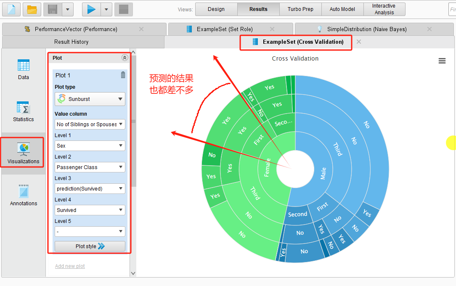
Task: Click the plot panel scrollbar up arrow
Action: 133,52
